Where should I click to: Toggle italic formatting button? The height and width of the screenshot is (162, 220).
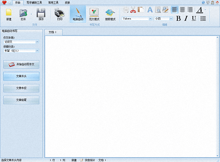pyautogui.click(x=186, y=18)
